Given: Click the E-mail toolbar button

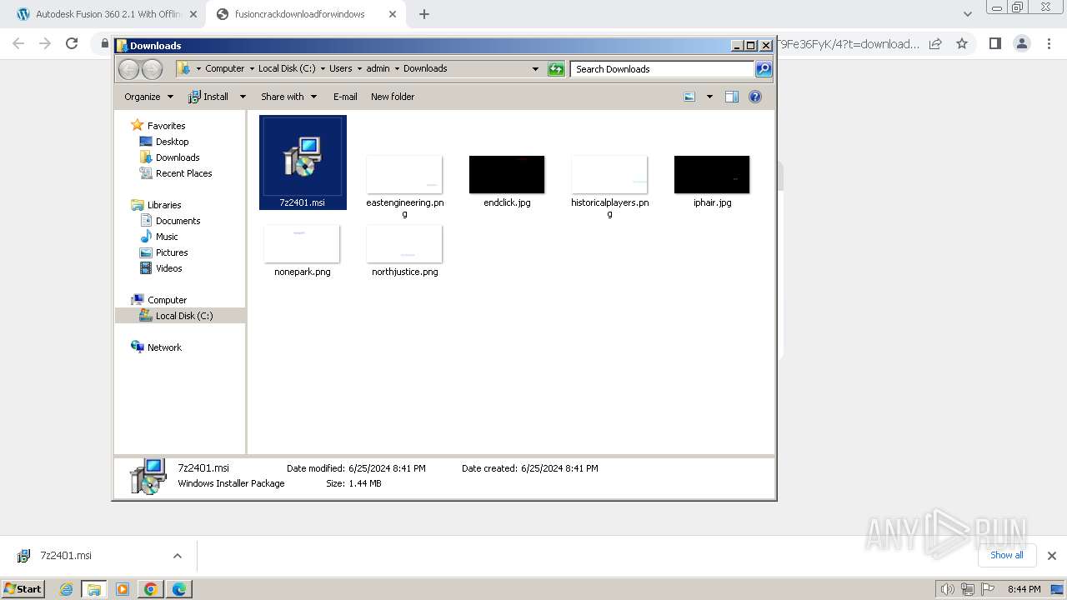Looking at the screenshot, I should (x=345, y=97).
